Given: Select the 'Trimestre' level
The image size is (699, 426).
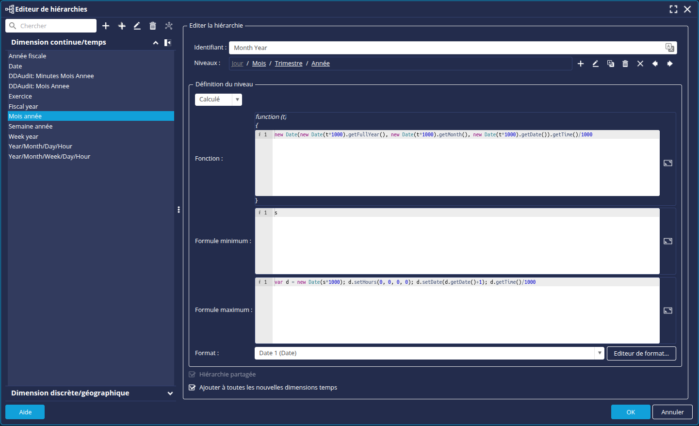Looking at the screenshot, I should [x=288, y=64].
